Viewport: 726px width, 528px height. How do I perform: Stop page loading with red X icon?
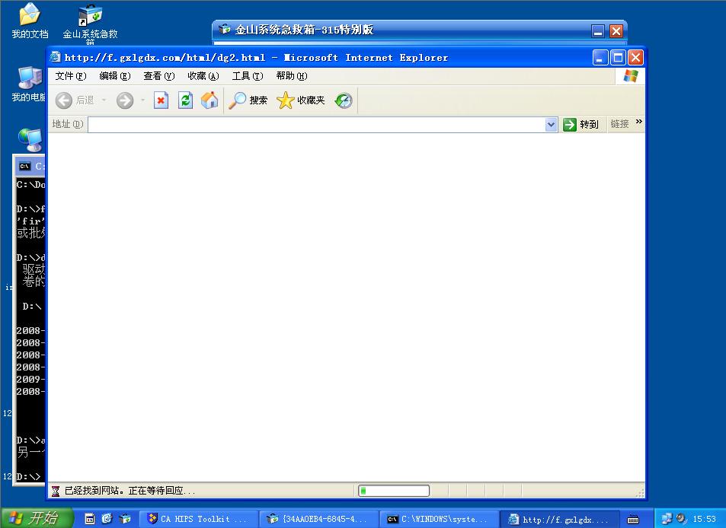[161, 100]
